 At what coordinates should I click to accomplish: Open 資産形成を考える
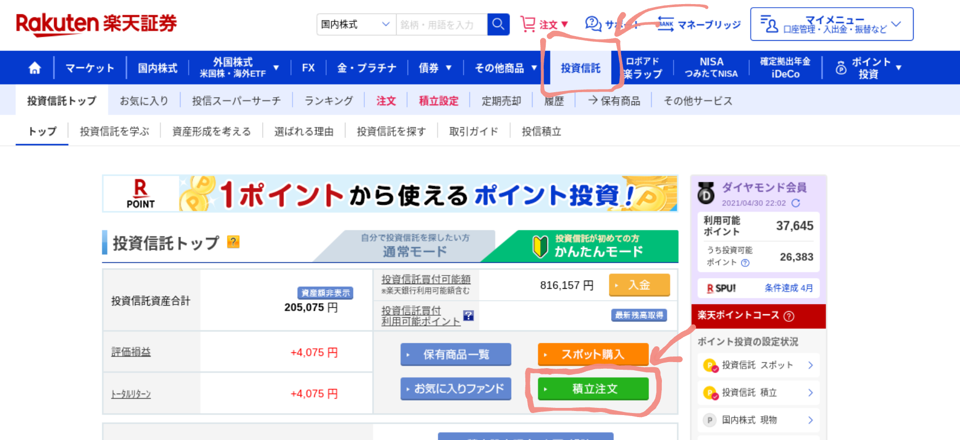211,131
